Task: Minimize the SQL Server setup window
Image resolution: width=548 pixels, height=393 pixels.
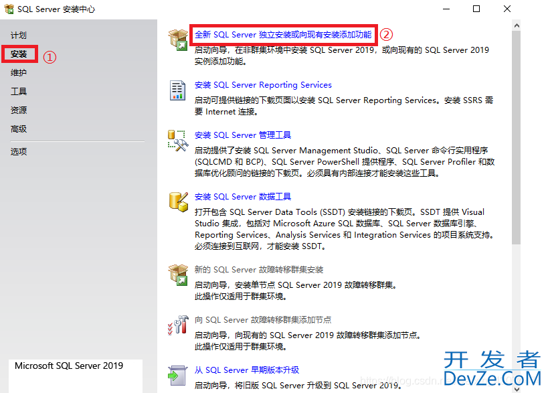Action: (446, 9)
